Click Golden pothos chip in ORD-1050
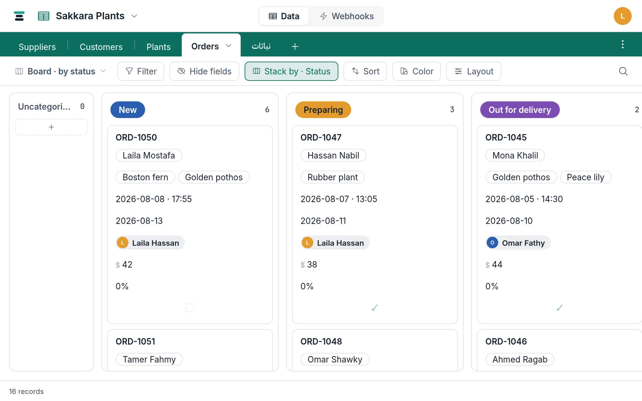 pos(214,177)
